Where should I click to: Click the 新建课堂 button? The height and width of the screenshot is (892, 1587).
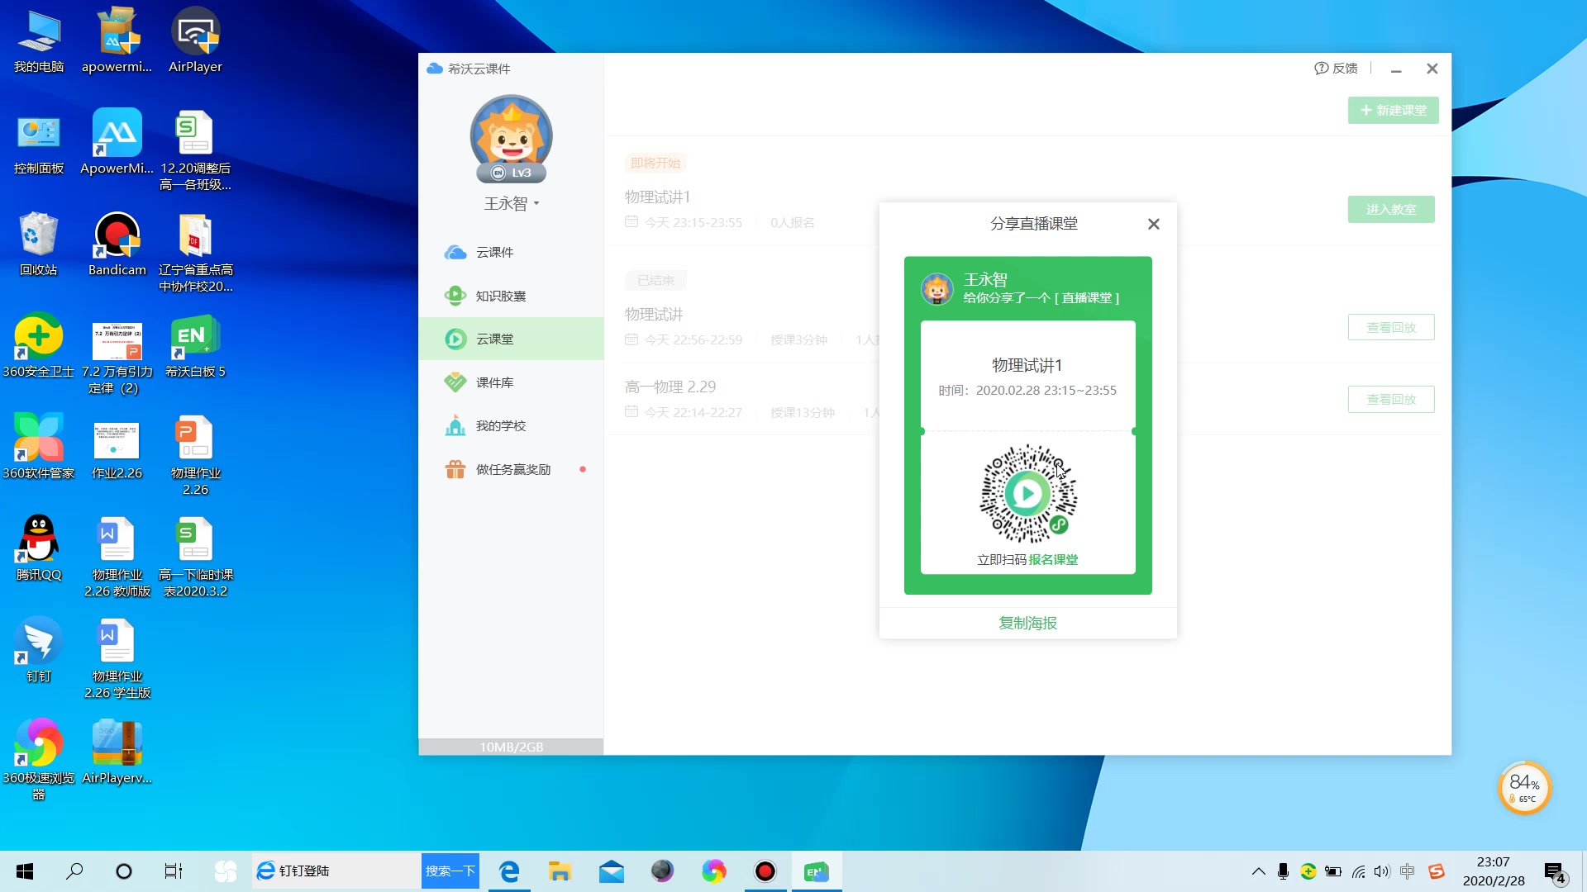tap(1393, 110)
